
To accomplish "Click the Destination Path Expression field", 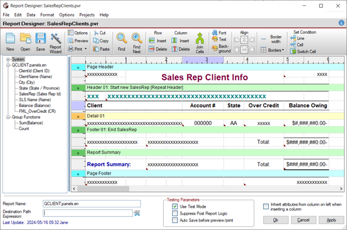I will click(88, 213).
